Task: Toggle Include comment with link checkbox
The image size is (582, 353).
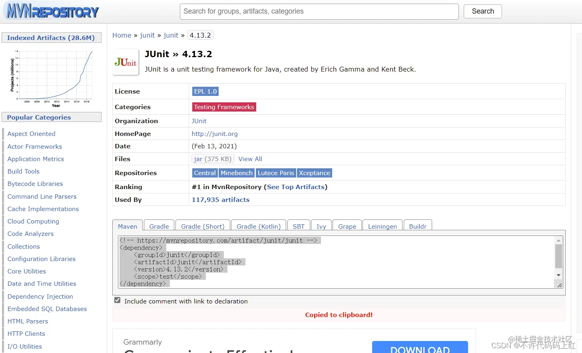Action: pos(117,300)
